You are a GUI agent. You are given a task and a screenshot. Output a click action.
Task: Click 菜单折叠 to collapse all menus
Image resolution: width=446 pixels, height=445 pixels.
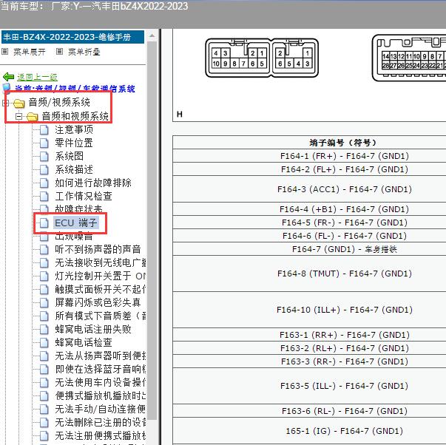click(x=84, y=52)
